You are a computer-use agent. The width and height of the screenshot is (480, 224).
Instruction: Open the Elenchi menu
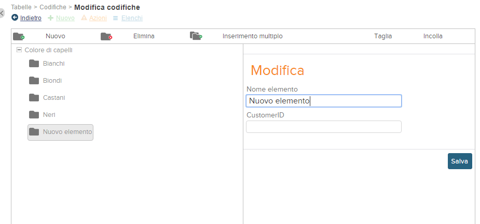coord(131,18)
